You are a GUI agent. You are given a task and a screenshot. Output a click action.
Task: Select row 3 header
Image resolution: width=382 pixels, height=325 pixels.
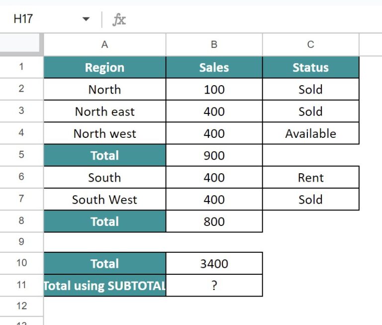pyautogui.click(x=21, y=110)
